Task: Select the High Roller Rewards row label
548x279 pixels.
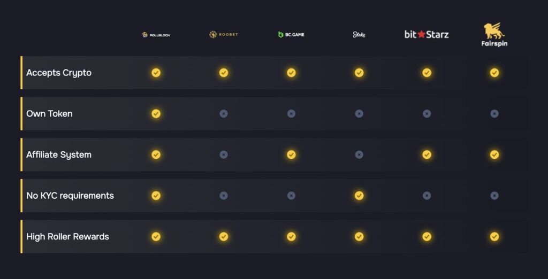Action: click(x=67, y=237)
